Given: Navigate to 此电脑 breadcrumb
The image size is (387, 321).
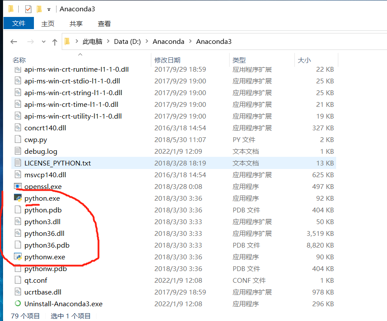Looking at the screenshot, I should tap(92, 41).
